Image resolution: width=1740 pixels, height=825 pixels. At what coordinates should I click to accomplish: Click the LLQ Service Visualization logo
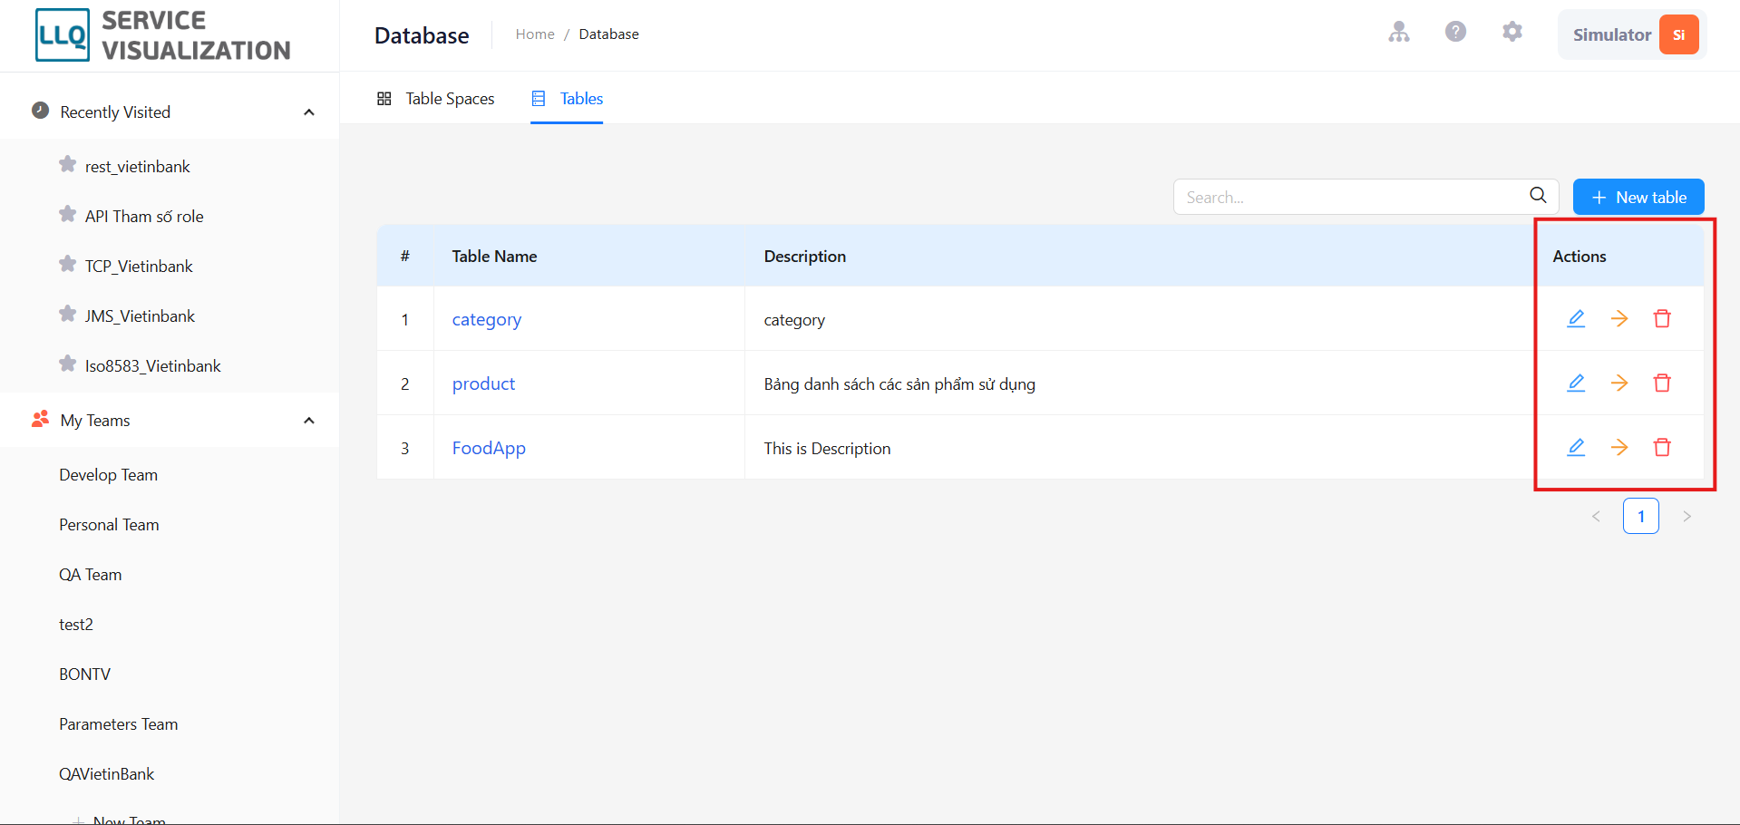click(163, 35)
